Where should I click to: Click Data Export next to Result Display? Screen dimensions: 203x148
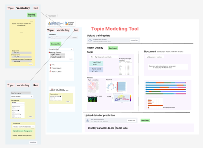coord(113,48)
